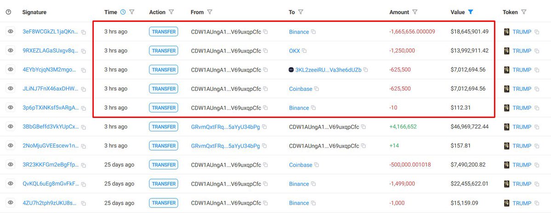Copy GRvmQxtFRq From address in $46,969,722.44 row
The width and height of the screenshot is (551, 213).
pyautogui.click(x=264, y=127)
